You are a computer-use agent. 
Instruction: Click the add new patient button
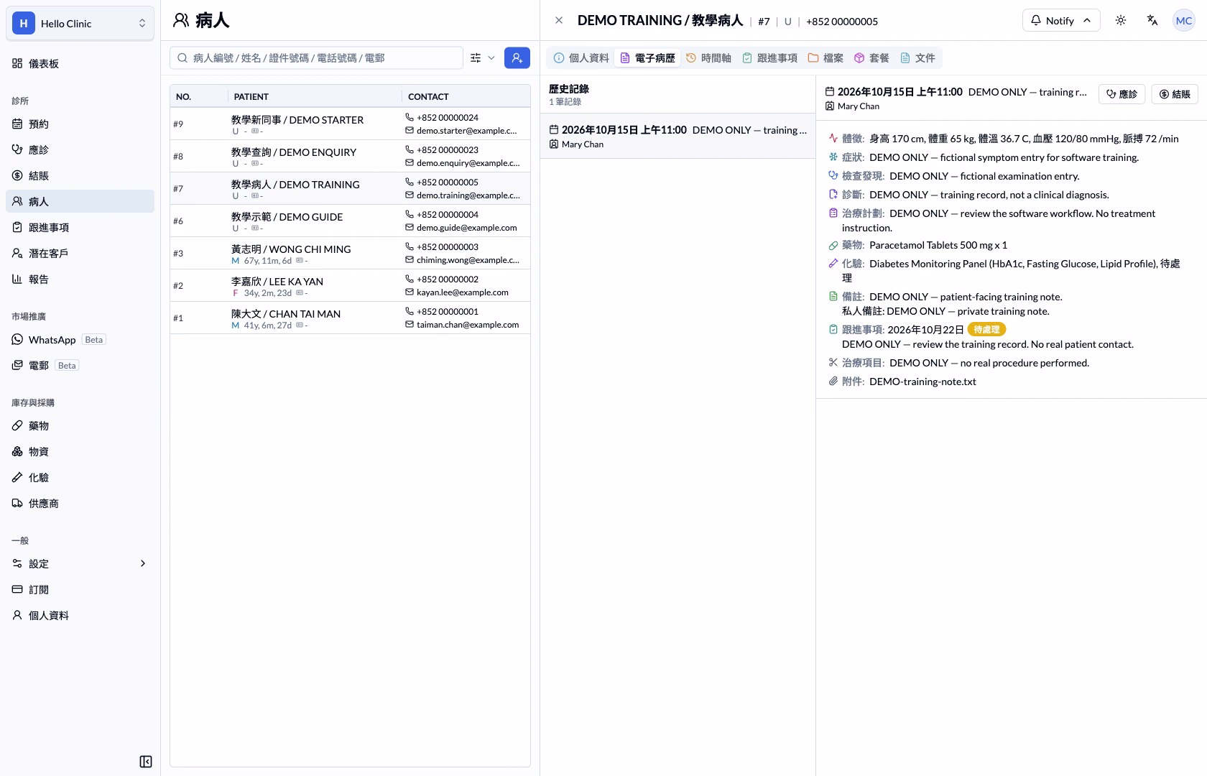tap(517, 58)
